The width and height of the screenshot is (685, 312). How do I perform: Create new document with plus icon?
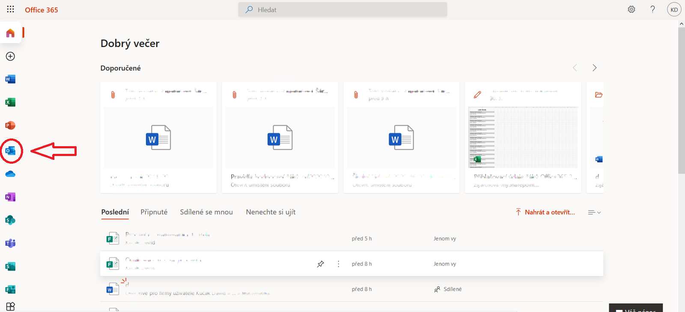[10, 56]
